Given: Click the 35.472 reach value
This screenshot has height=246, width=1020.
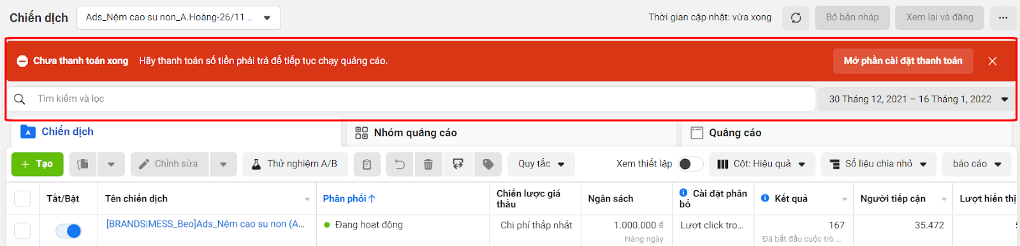Looking at the screenshot, I should (x=929, y=225).
